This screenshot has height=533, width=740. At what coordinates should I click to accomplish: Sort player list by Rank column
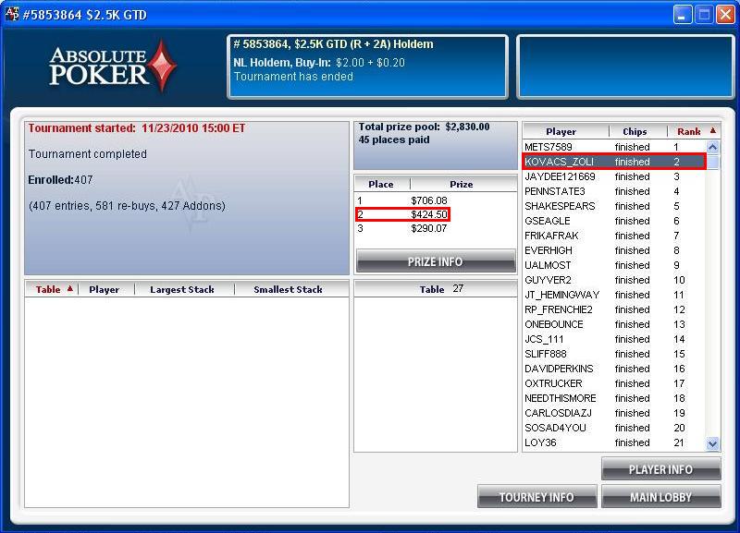[x=688, y=131]
